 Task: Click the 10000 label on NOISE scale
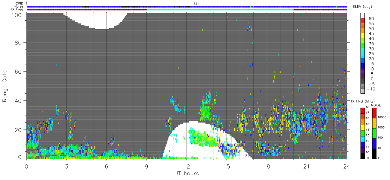(382, 117)
